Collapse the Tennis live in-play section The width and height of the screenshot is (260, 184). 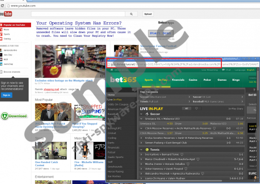[142, 149]
